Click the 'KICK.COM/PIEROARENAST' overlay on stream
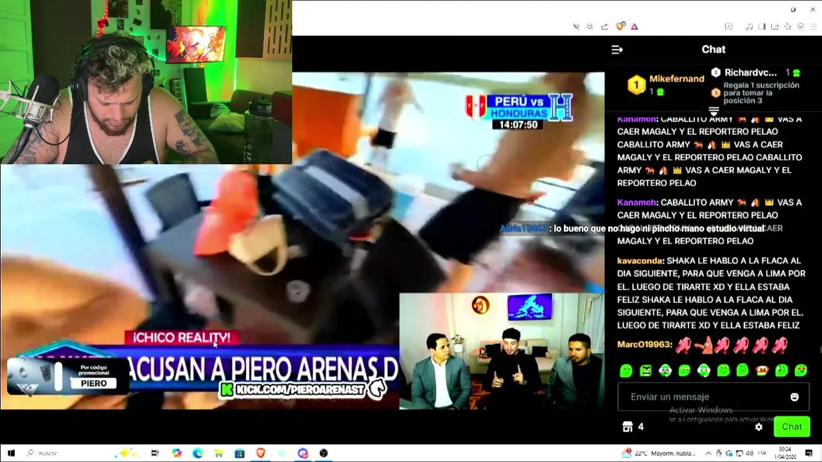 point(302,389)
